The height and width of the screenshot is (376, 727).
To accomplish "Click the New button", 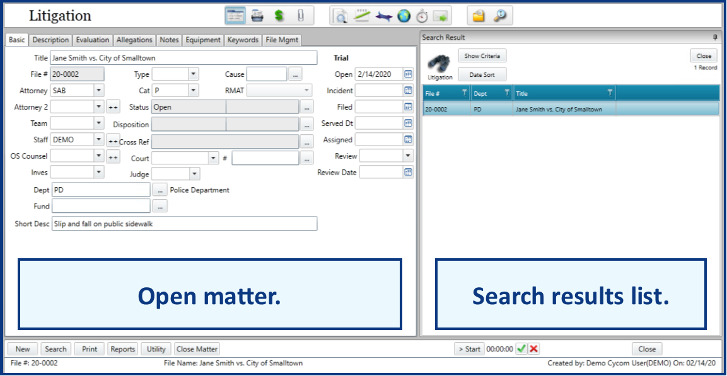I will pos(22,349).
